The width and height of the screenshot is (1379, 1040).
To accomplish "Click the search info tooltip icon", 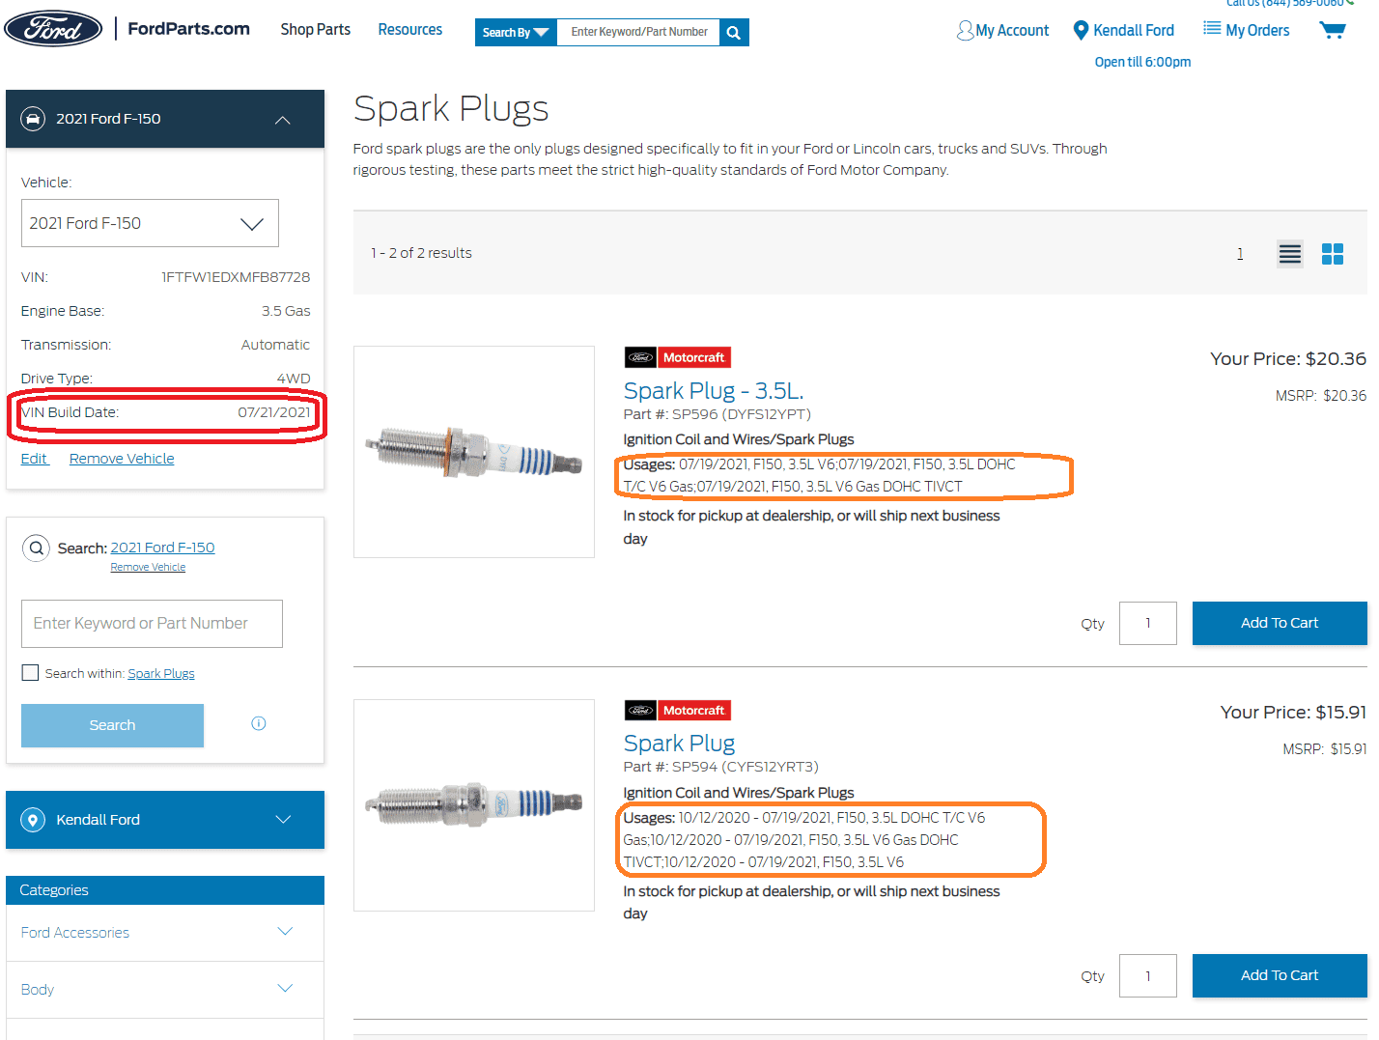I will [259, 723].
